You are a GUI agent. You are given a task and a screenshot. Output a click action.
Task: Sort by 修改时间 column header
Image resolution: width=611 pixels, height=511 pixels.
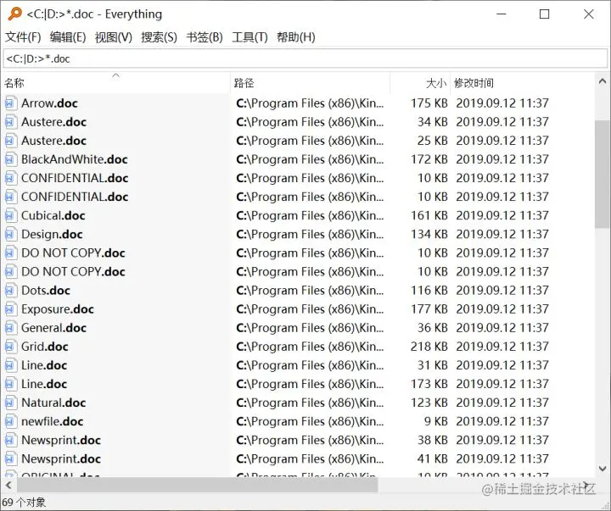click(x=522, y=83)
